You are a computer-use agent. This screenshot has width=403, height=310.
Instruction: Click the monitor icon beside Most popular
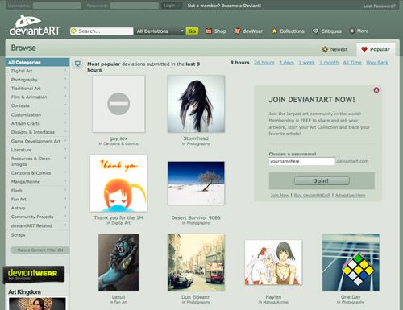[77, 64]
